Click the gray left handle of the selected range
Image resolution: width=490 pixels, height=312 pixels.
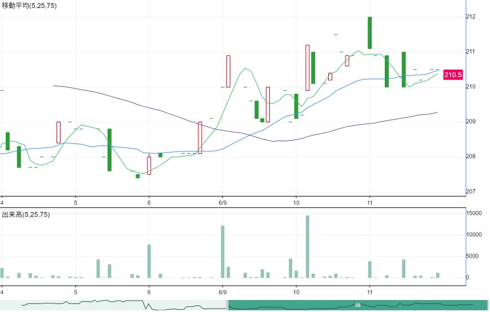click(227, 305)
